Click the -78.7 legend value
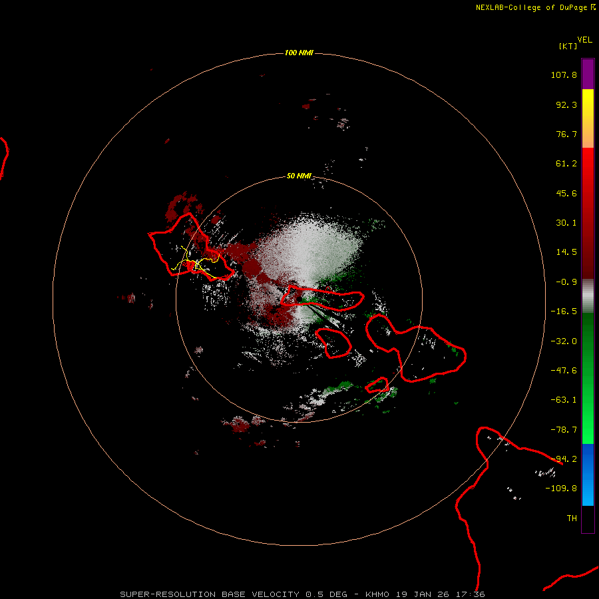Screen dimensions: 599x599 [x=564, y=430]
